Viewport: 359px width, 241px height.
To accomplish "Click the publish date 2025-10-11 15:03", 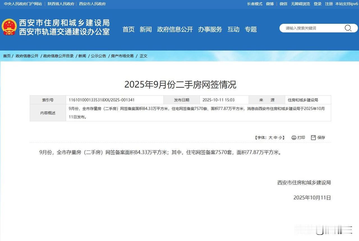I will click(x=218, y=100).
